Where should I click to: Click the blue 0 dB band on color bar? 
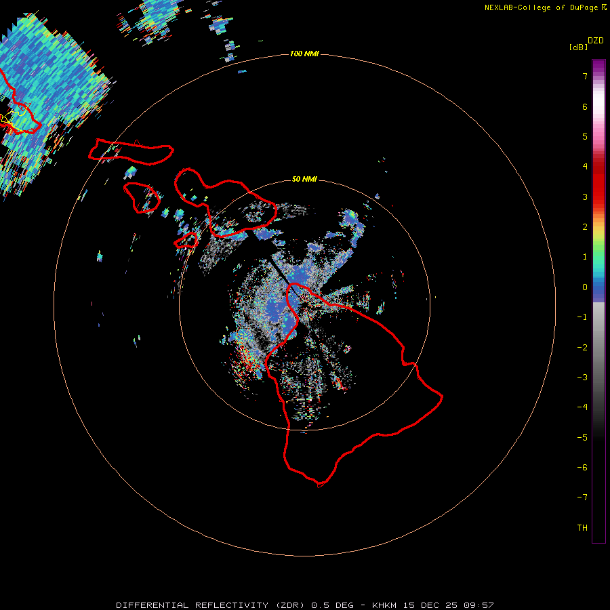pos(598,287)
